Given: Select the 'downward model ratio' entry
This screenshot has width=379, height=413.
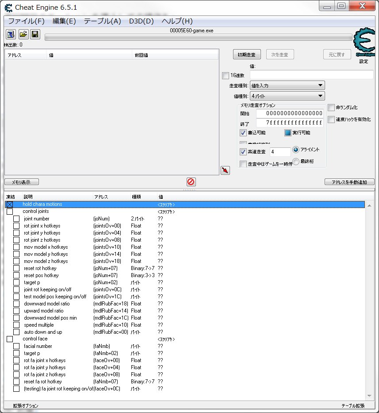Looking at the screenshot, I should (x=184, y=304).
